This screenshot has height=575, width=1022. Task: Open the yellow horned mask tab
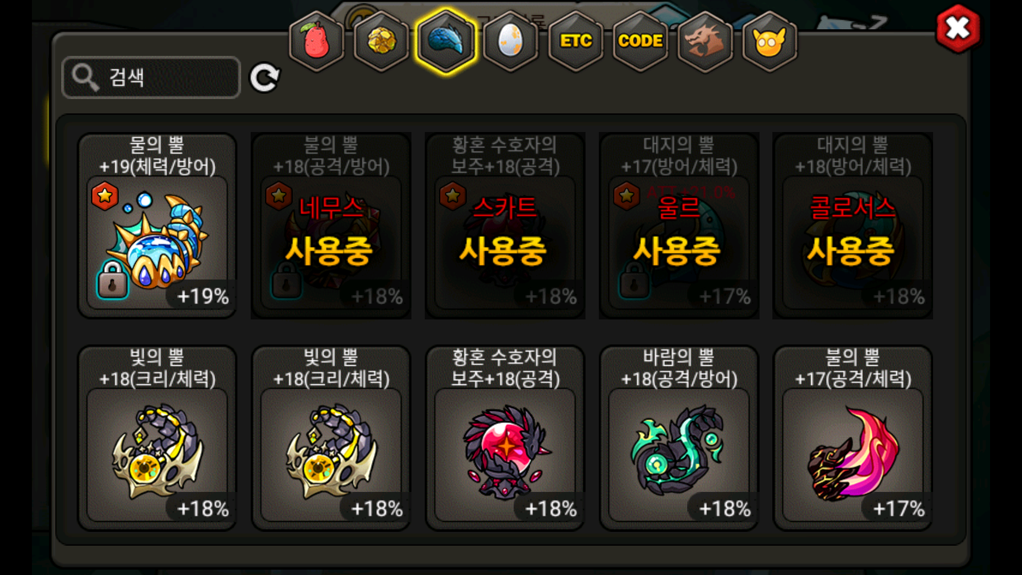769,41
